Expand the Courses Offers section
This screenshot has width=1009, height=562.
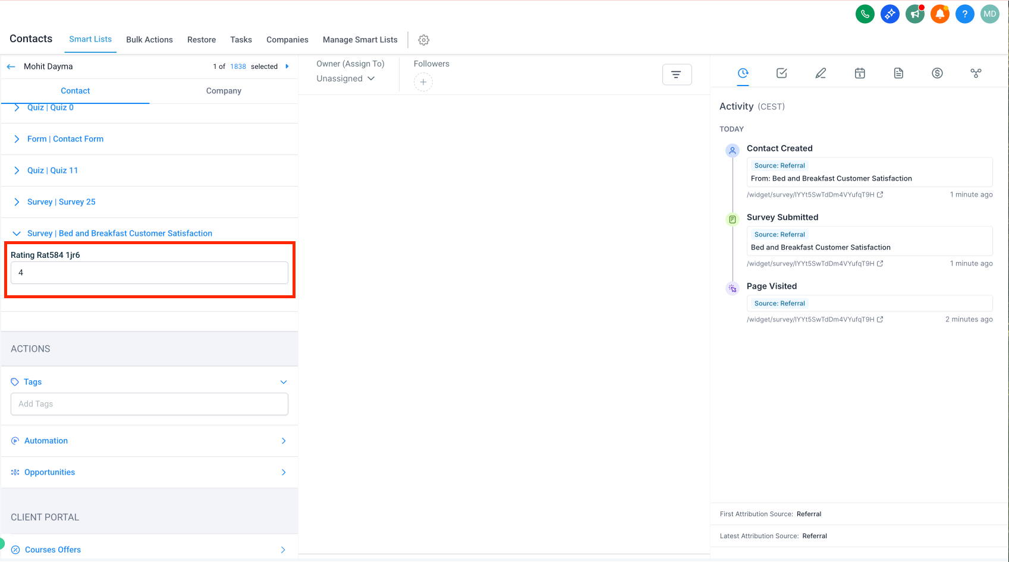pyautogui.click(x=149, y=550)
